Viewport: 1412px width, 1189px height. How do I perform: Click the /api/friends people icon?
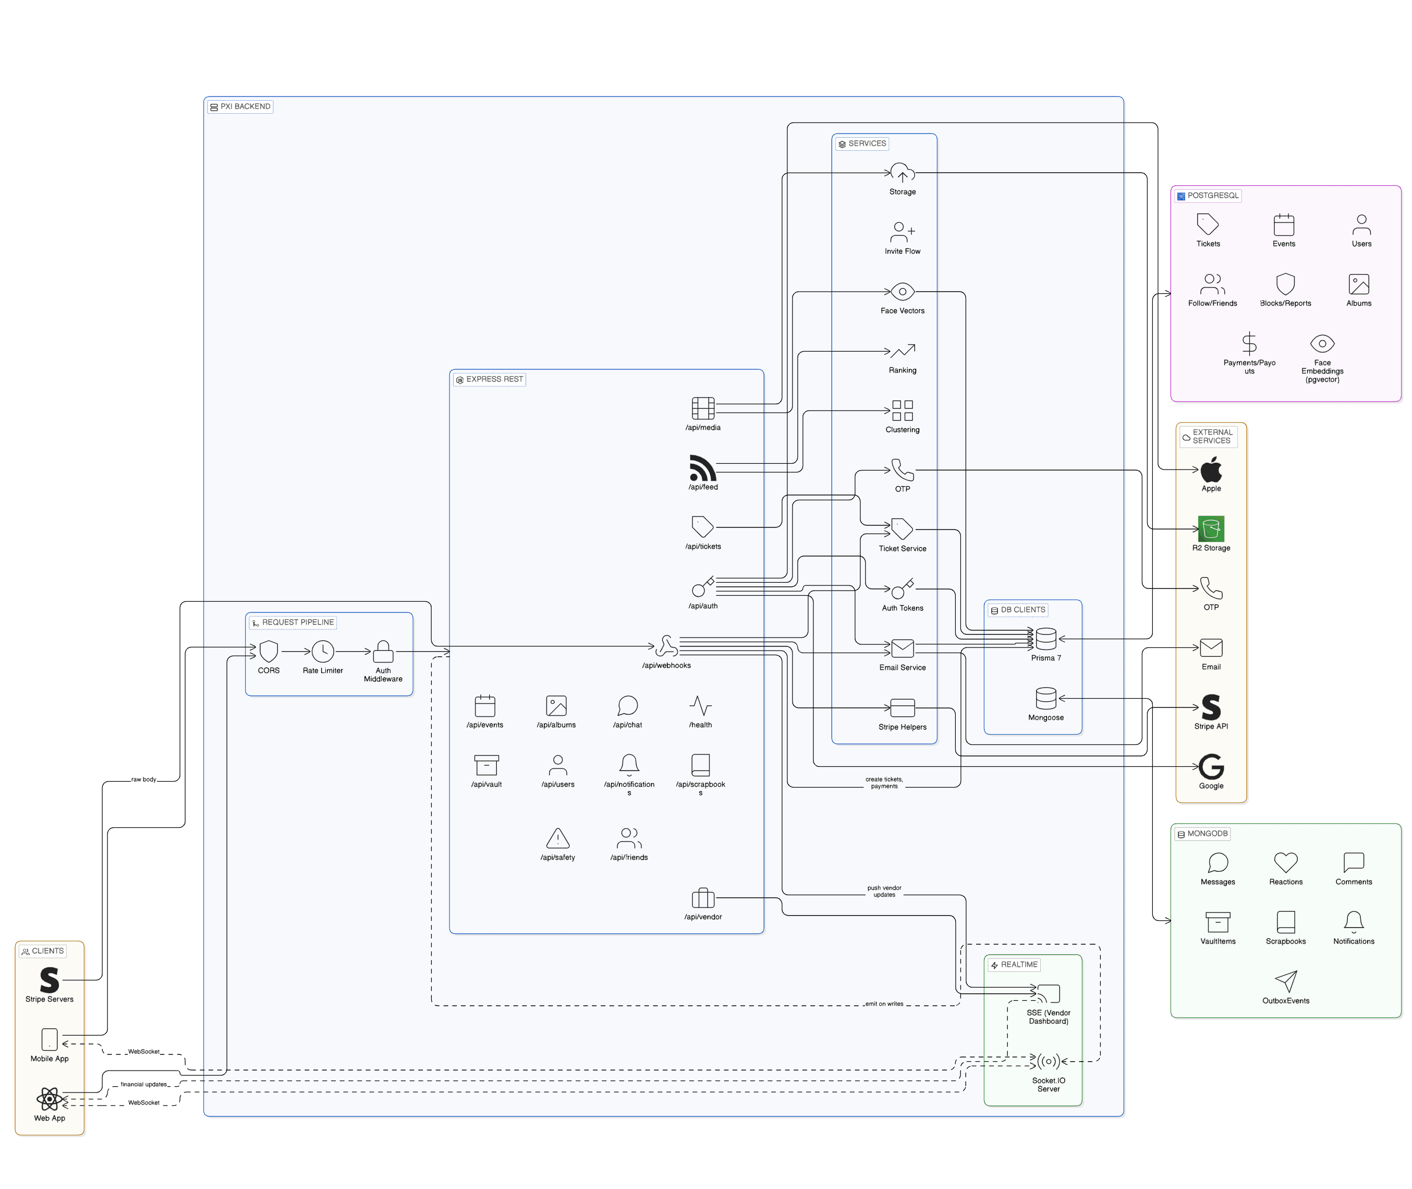[629, 838]
